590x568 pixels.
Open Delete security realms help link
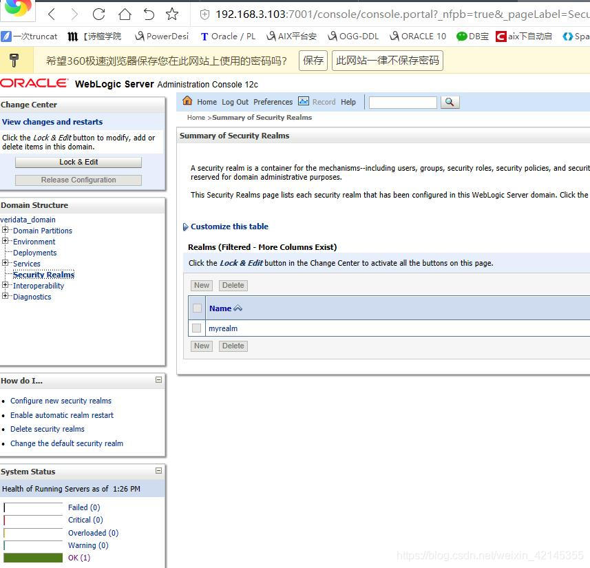pyautogui.click(x=48, y=429)
